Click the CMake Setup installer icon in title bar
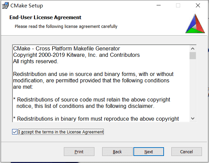The image size is (209, 163). click(x=5, y=6)
